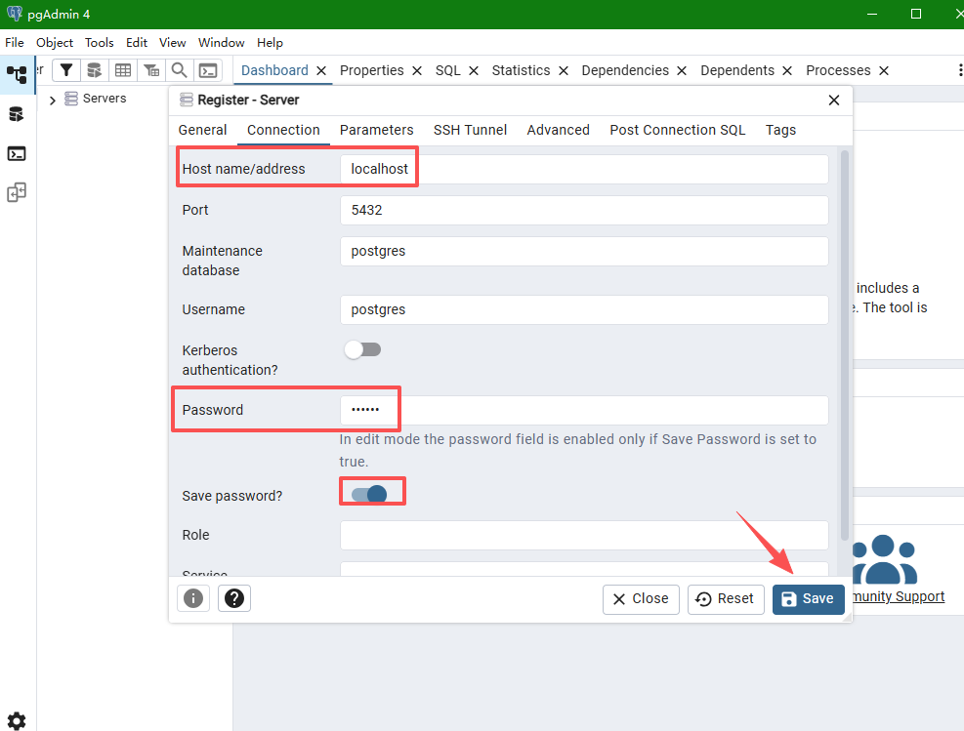Image resolution: width=964 pixels, height=731 pixels.
Task: Click the Password input field
Action: 584,410
